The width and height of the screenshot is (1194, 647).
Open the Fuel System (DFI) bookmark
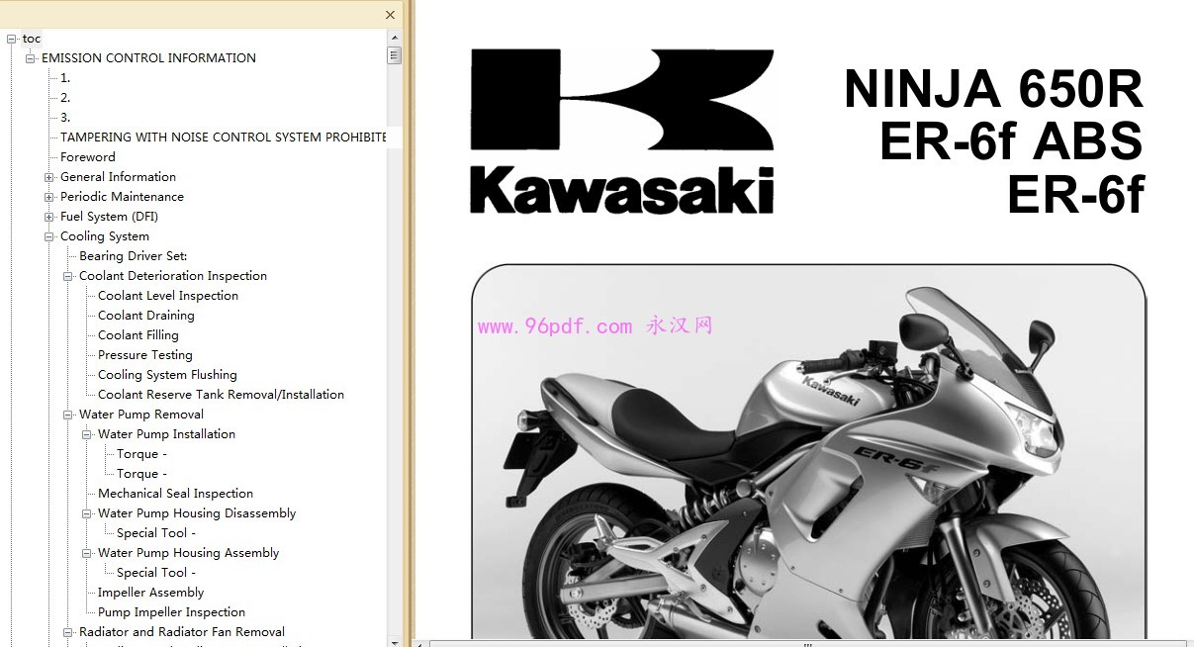point(109,217)
